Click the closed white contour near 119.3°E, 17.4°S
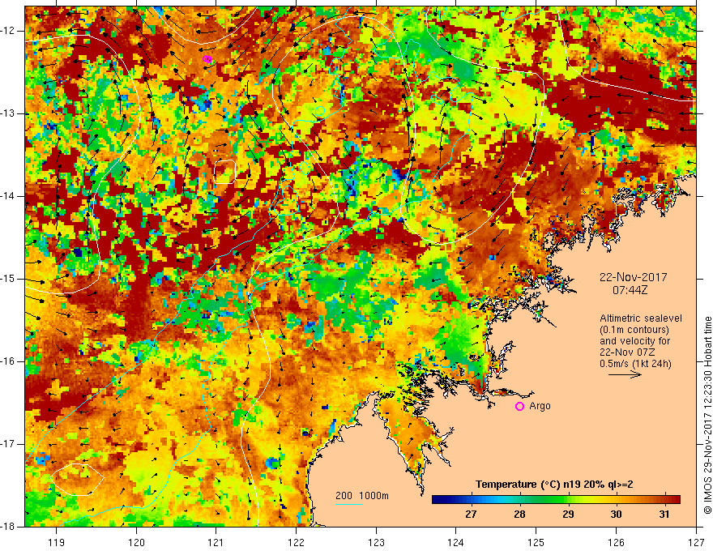 coord(76,479)
